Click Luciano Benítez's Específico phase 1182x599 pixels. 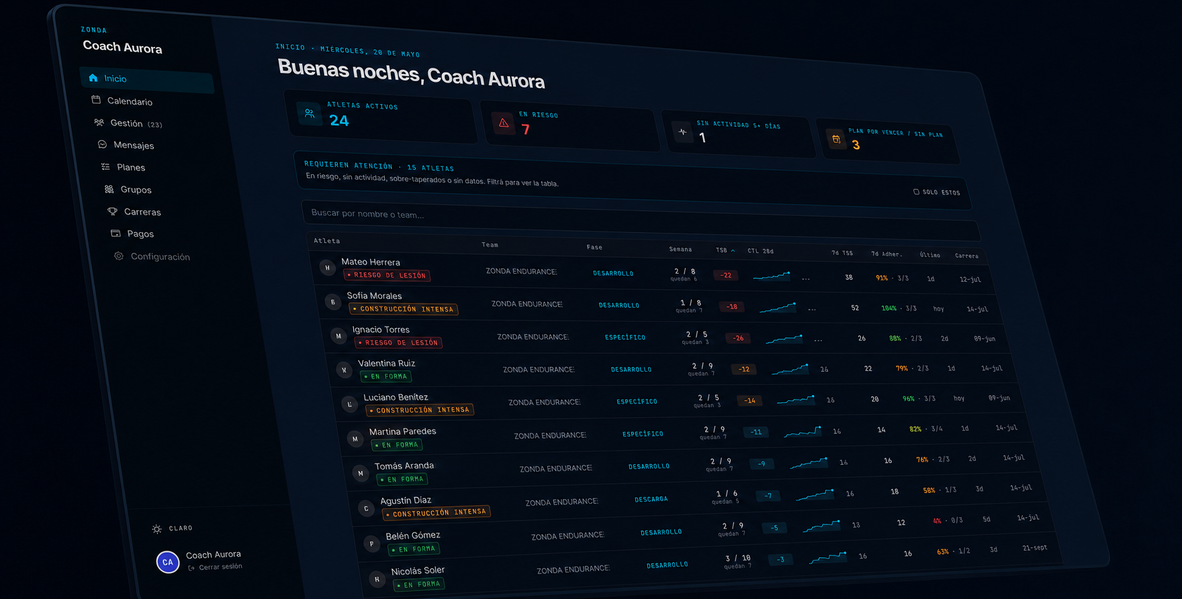pyautogui.click(x=637, y=401)
